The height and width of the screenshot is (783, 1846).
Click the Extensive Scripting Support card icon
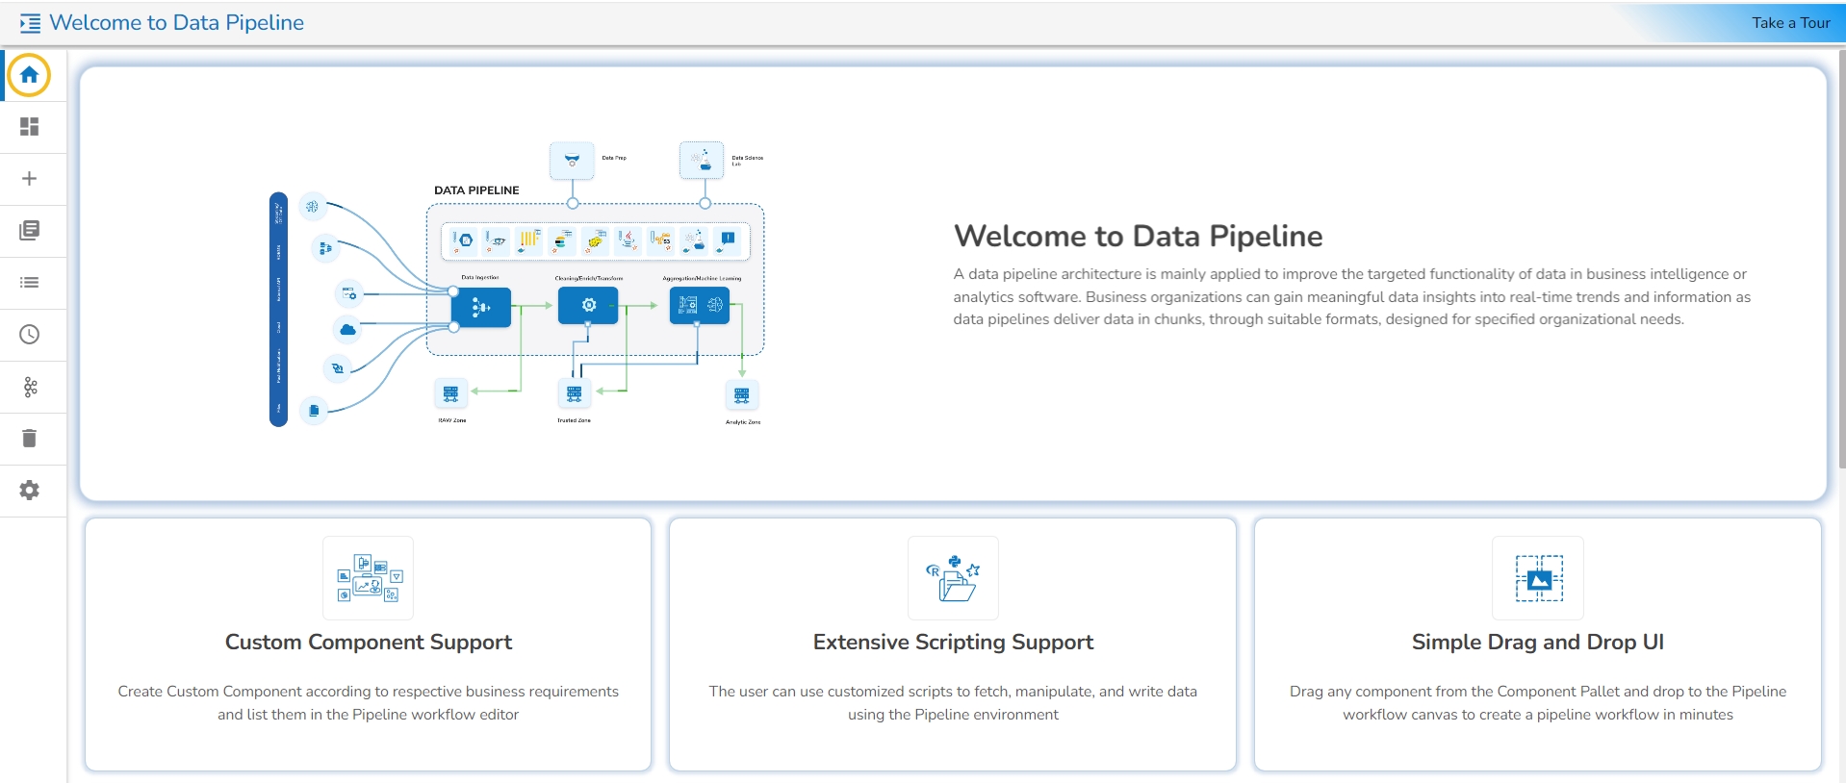(x=953, y=578)
